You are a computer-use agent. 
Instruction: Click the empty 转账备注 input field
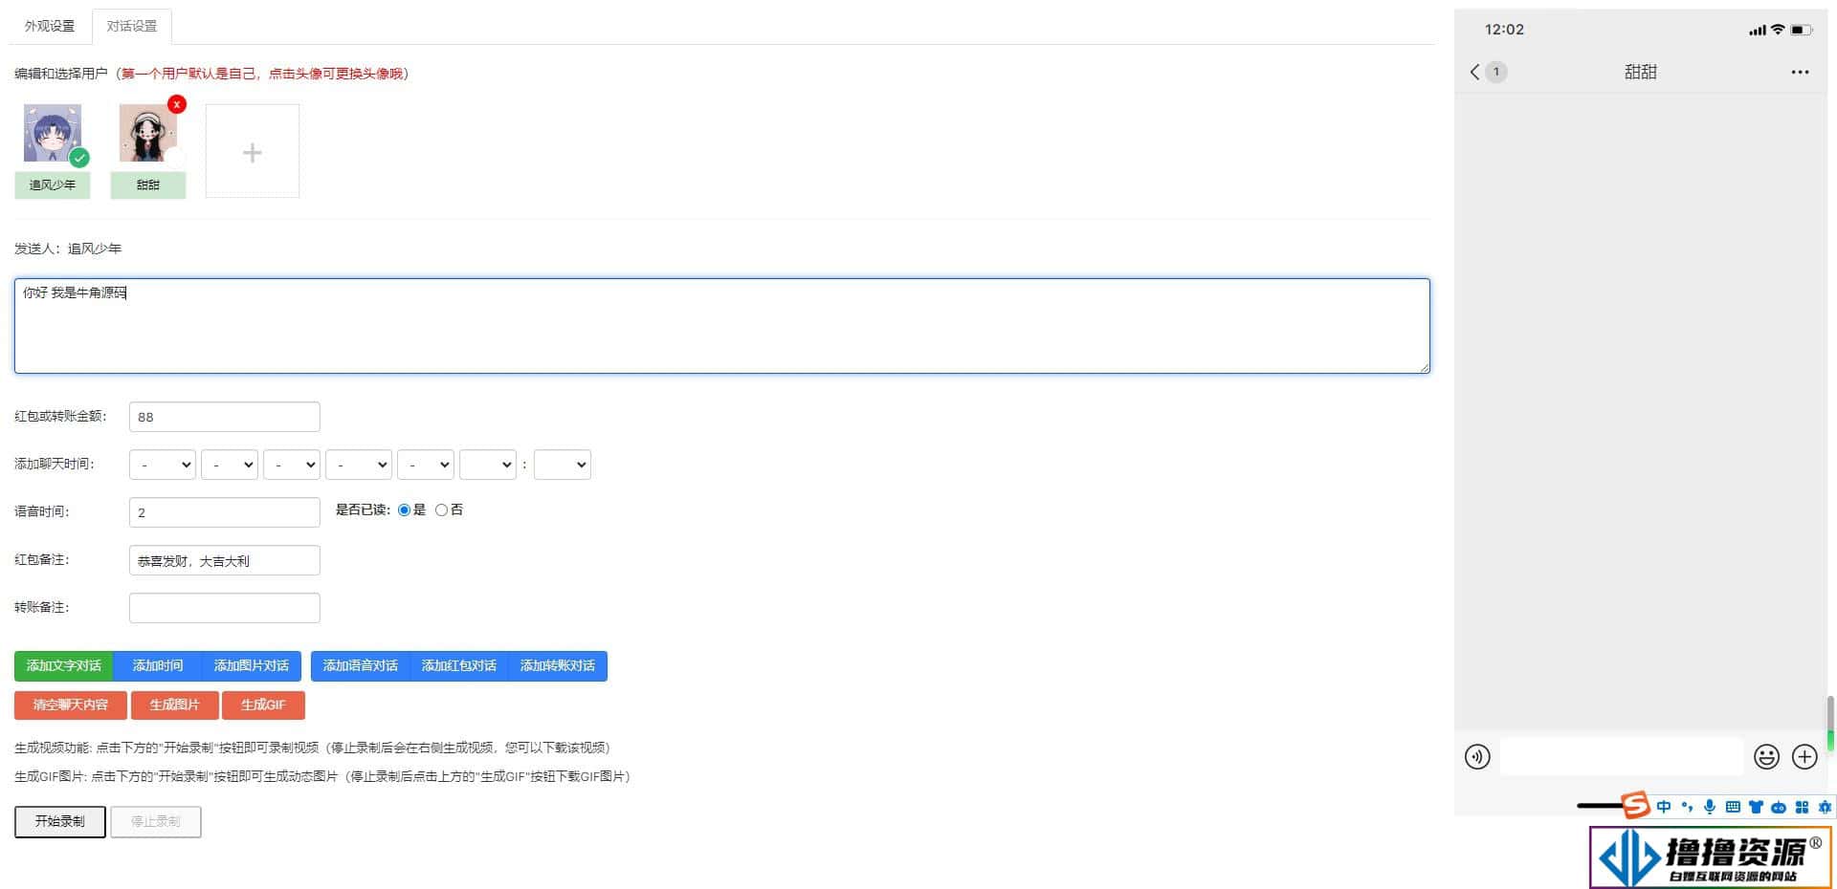(225, 608)
